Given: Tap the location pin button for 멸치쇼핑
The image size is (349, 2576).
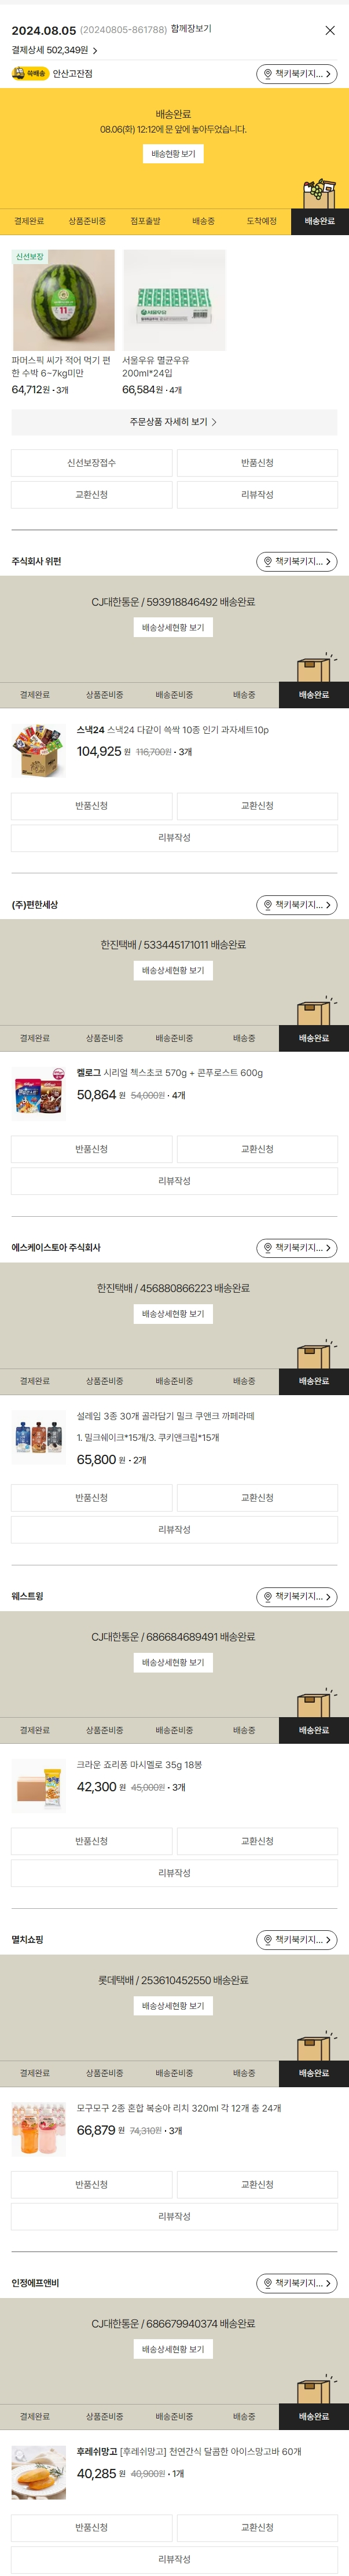Looking at the screenshot, I should pos(296,1940).
